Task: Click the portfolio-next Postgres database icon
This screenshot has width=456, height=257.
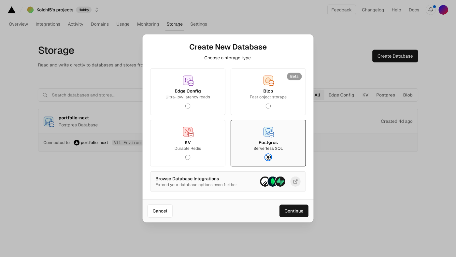Action: (x=49, y=121)
